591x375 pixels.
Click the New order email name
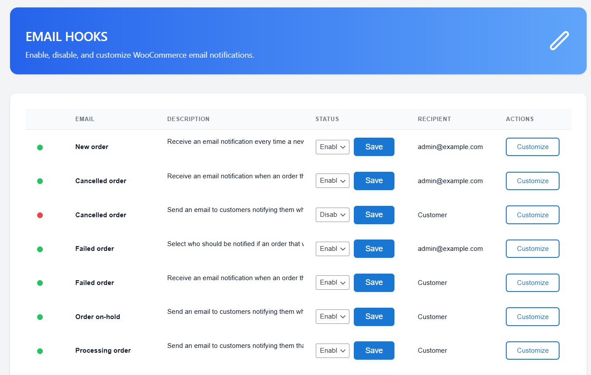click(92, 147)
